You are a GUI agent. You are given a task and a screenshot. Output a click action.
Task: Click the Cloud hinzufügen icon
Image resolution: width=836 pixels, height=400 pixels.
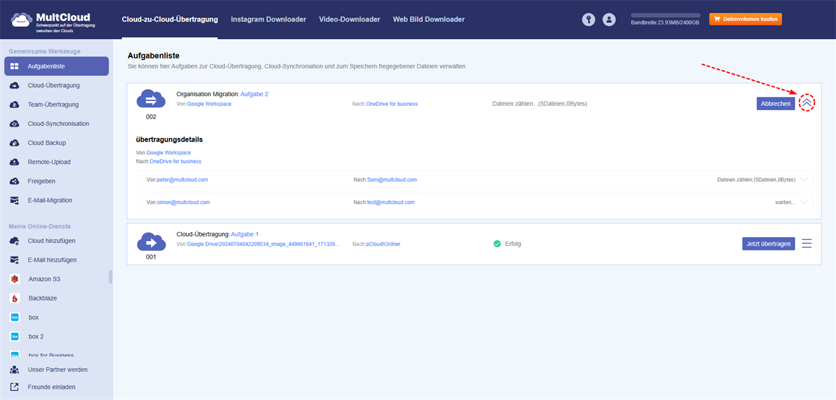point(15,241)
